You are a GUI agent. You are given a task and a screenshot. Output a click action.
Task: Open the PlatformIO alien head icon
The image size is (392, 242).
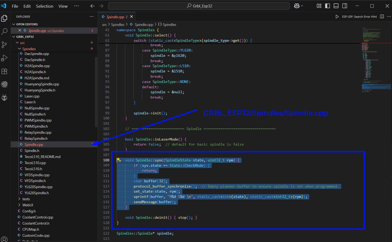4,98
